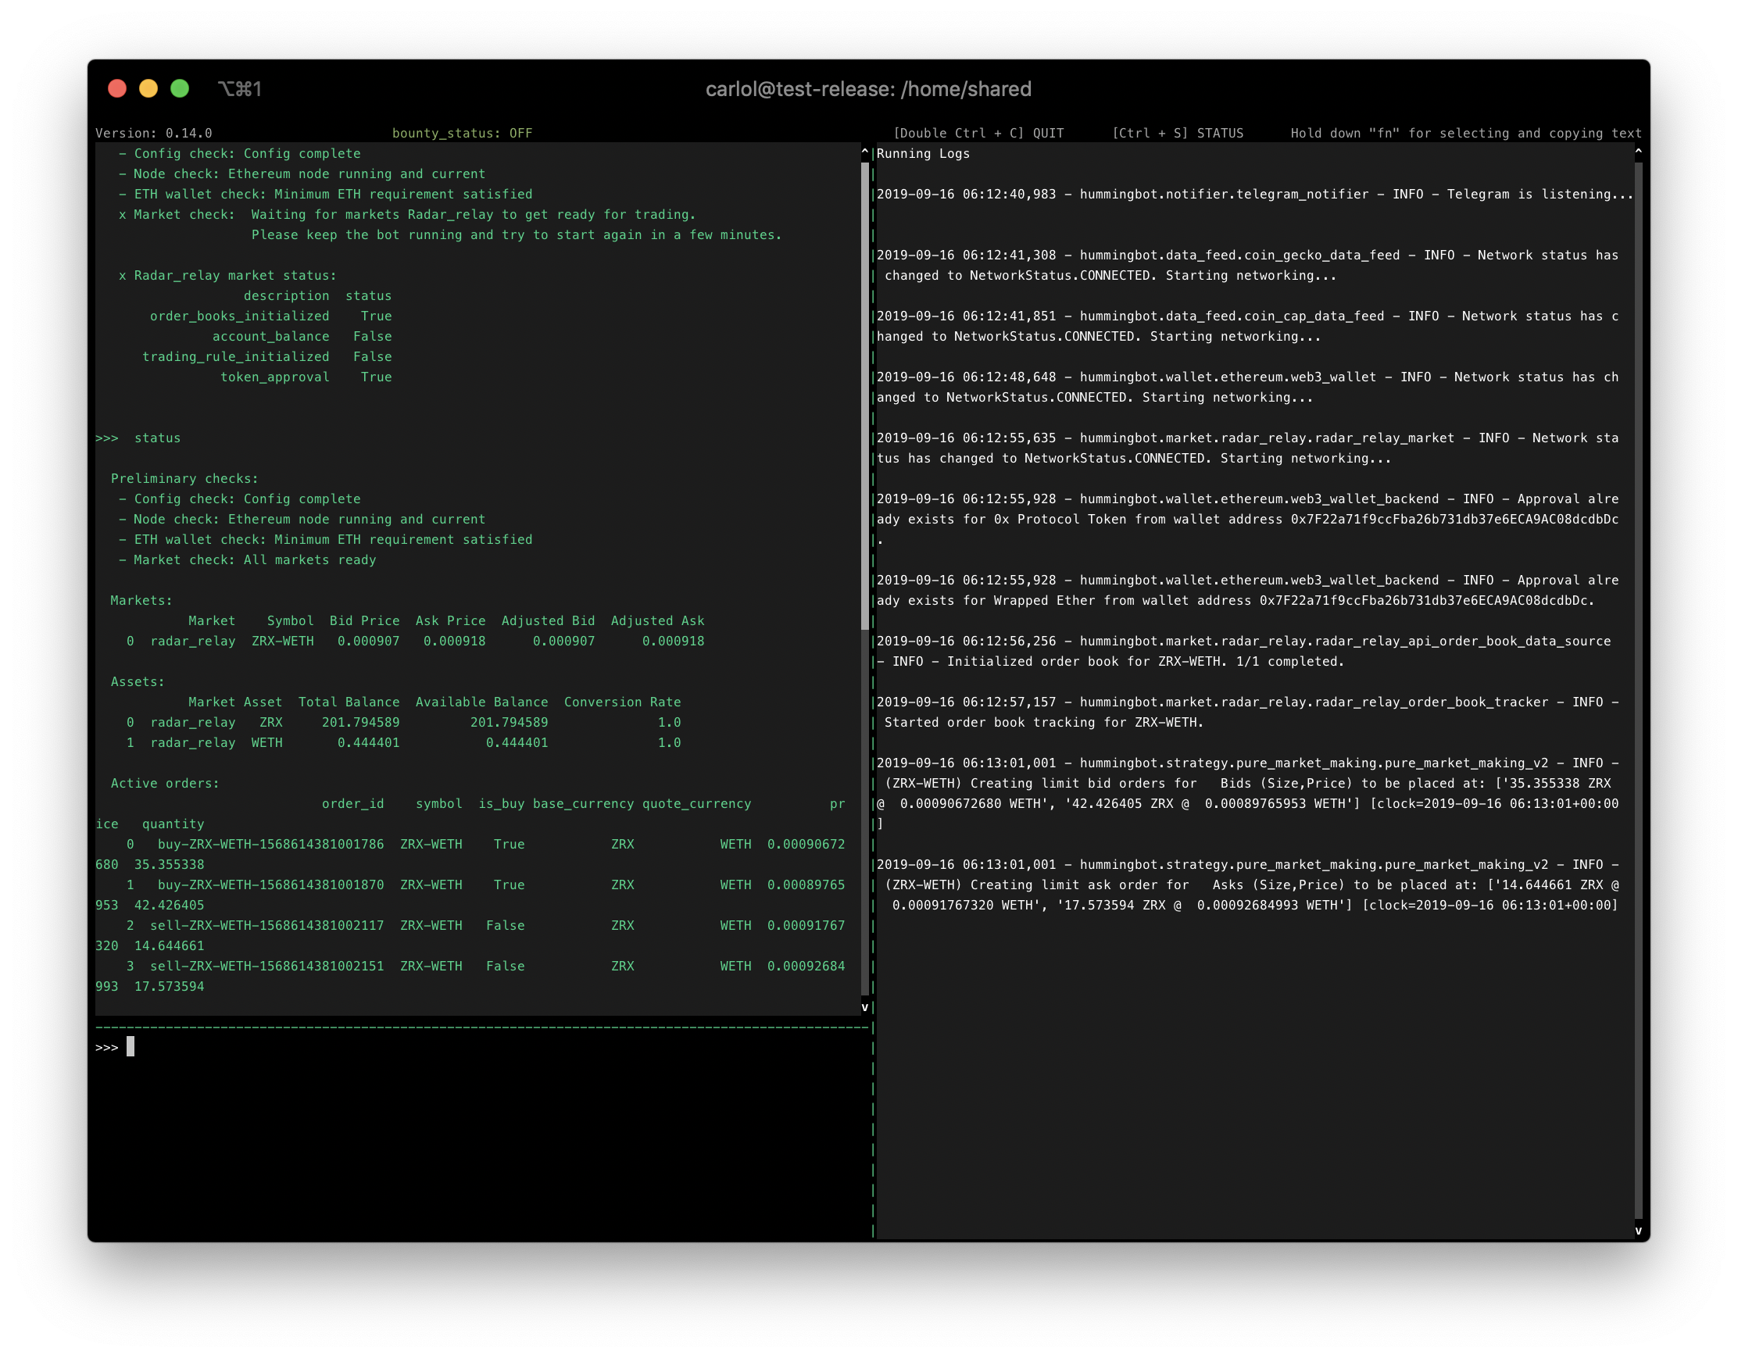The height and width of the screenshot is (1358, 1738).
Task: Click the left output pane scrollbar thumb
Action: [x=864, y=398]
